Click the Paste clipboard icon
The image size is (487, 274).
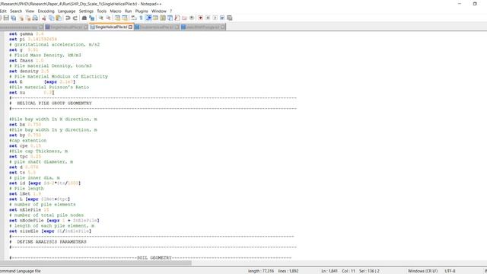tap(59, 18)
